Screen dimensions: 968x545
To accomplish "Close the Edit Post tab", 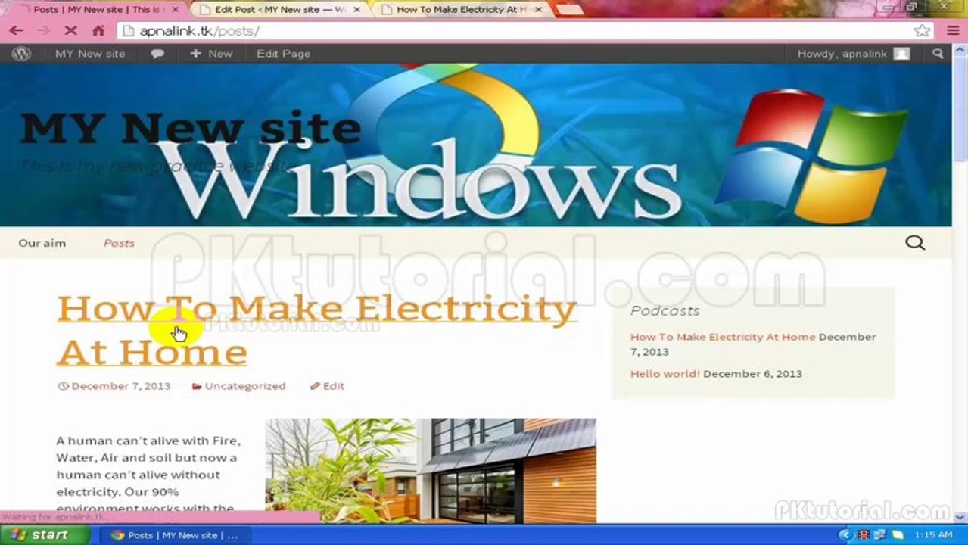I will tap(356, 10).
